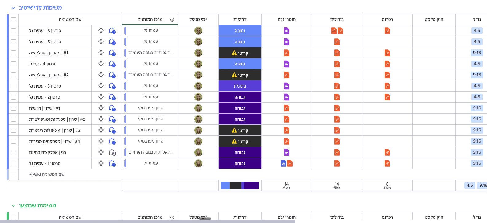Click AI sparkle icon on סרטון 1 - עמית גל row

(x=101, y=163)
